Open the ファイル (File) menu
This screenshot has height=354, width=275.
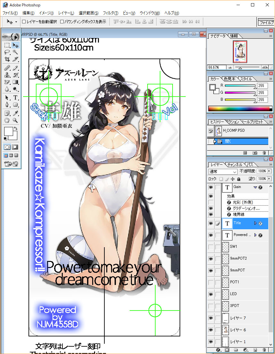coord(10,13)
